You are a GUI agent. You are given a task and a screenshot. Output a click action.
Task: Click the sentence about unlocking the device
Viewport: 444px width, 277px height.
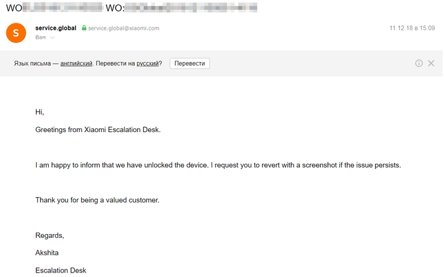pyautogui.click(x=121, y=165)
